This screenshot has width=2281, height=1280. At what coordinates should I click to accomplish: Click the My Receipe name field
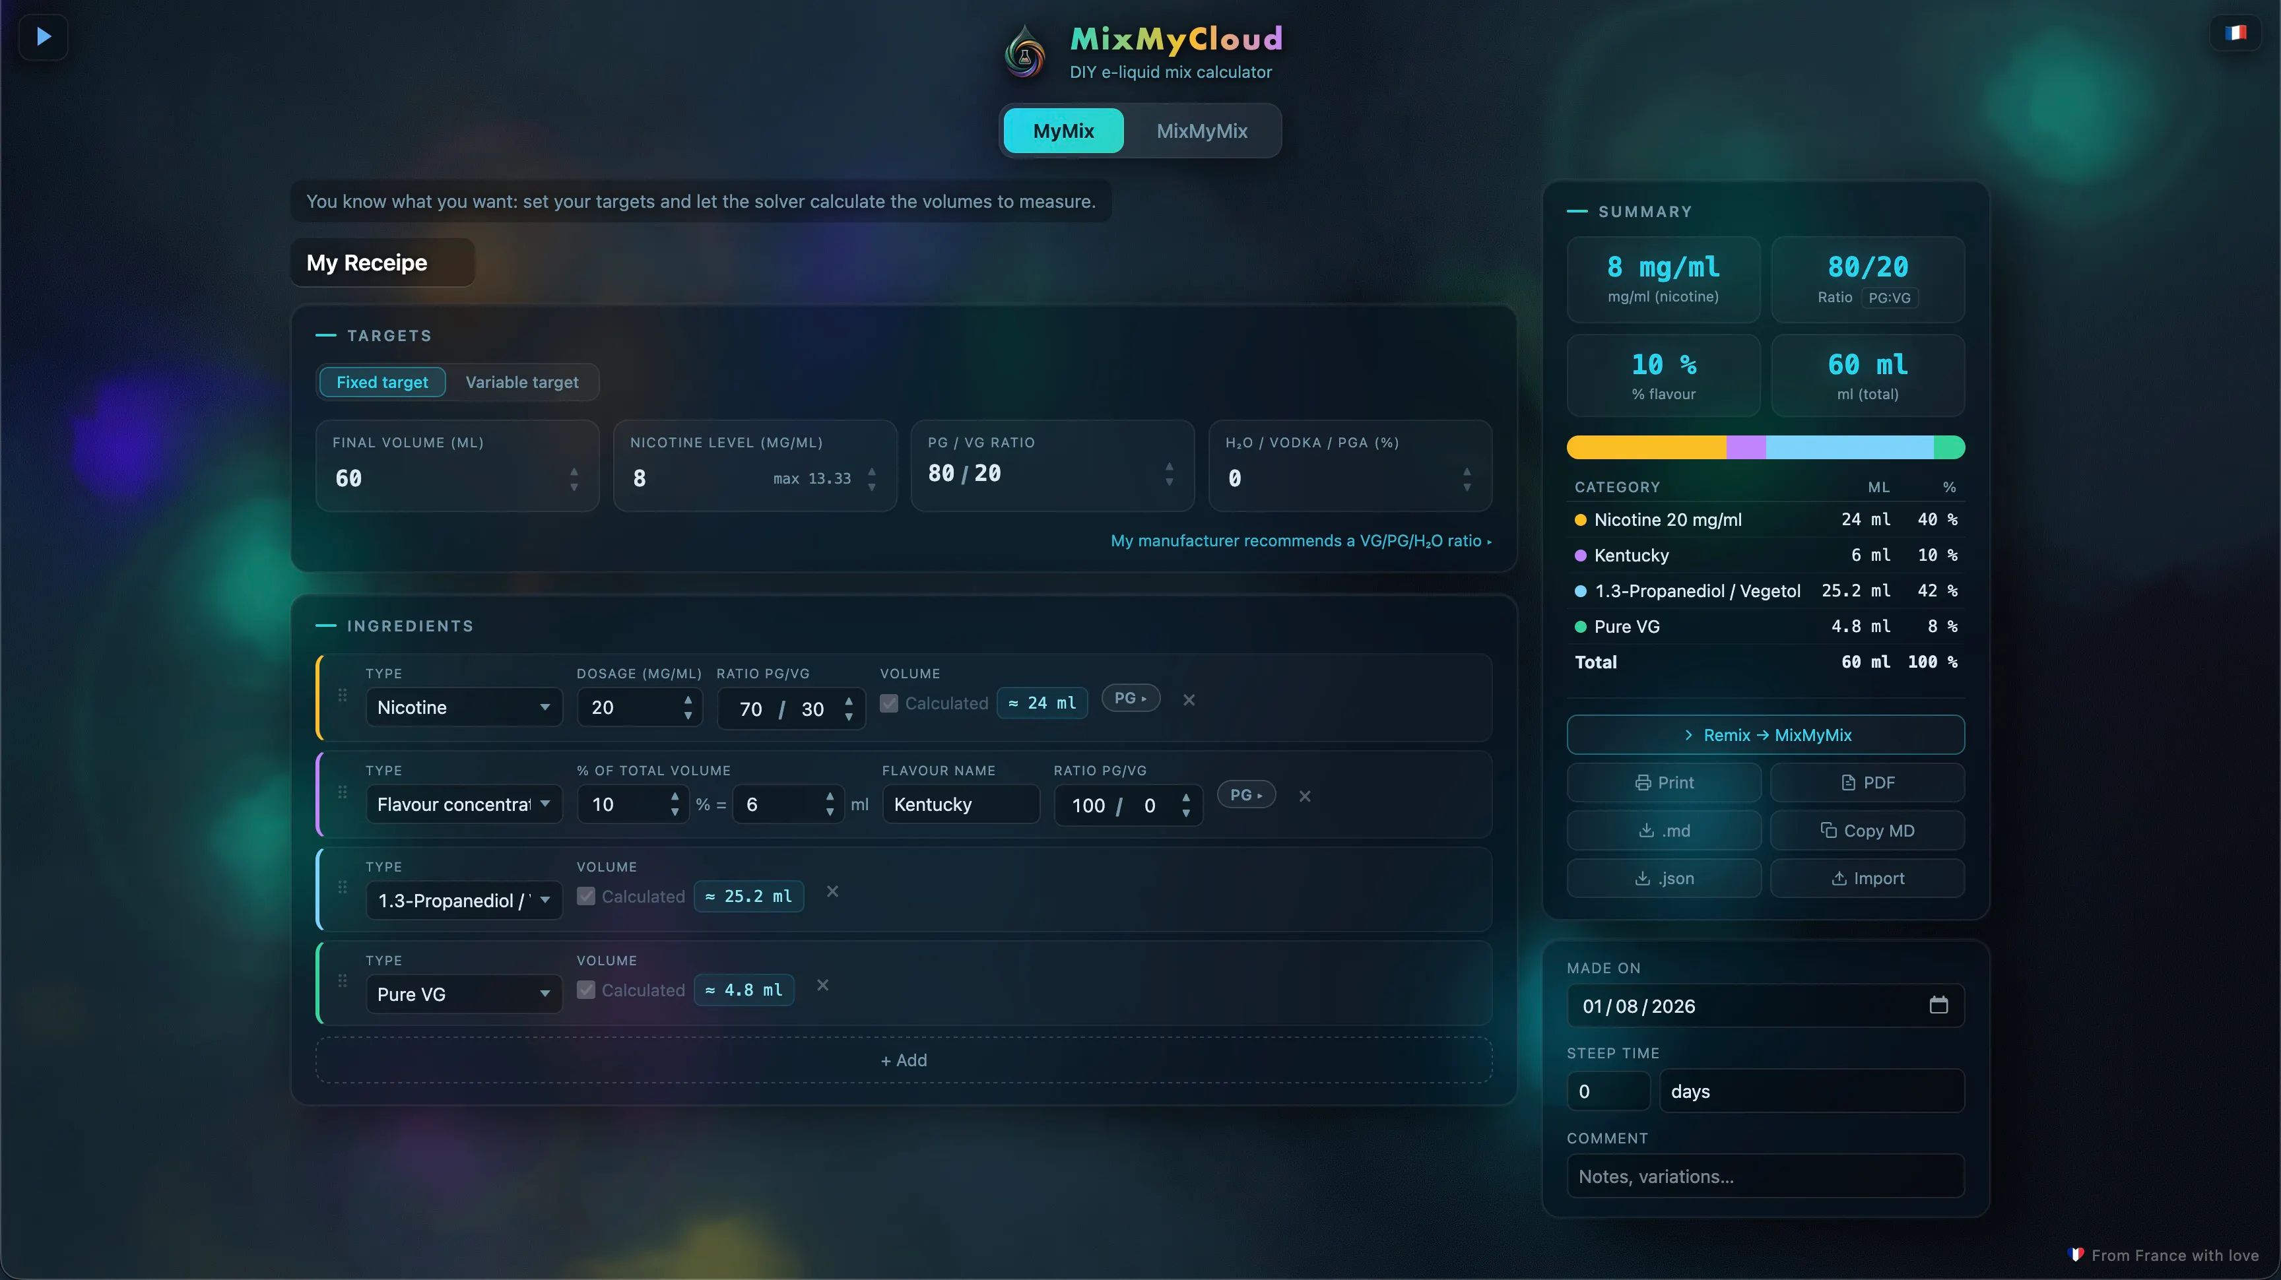click(383, 263)
